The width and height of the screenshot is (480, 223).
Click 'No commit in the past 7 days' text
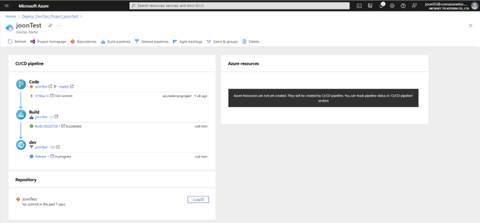pos(44,204)
